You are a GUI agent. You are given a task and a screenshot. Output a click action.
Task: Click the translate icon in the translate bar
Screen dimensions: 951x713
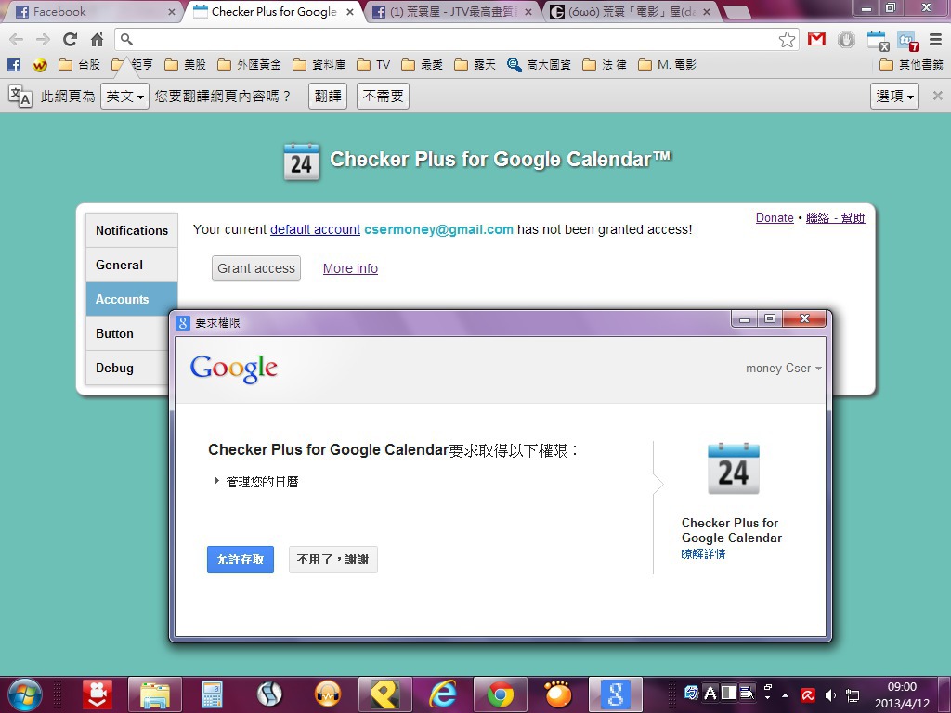click(x=20, y=96)
